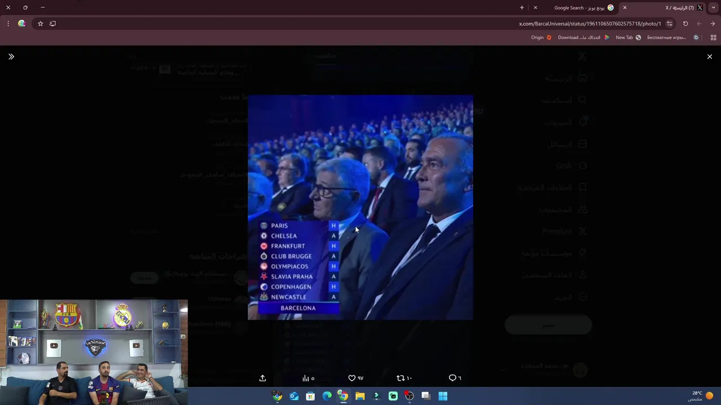The width and height of the screenshot is (721, 405).
Task: Open Microsoft Edge on taskbar
Action: click(327, 397)
